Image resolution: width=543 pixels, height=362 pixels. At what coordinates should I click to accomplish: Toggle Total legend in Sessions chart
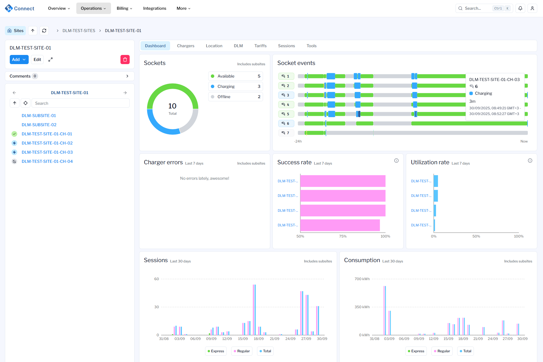coord(265,351)
